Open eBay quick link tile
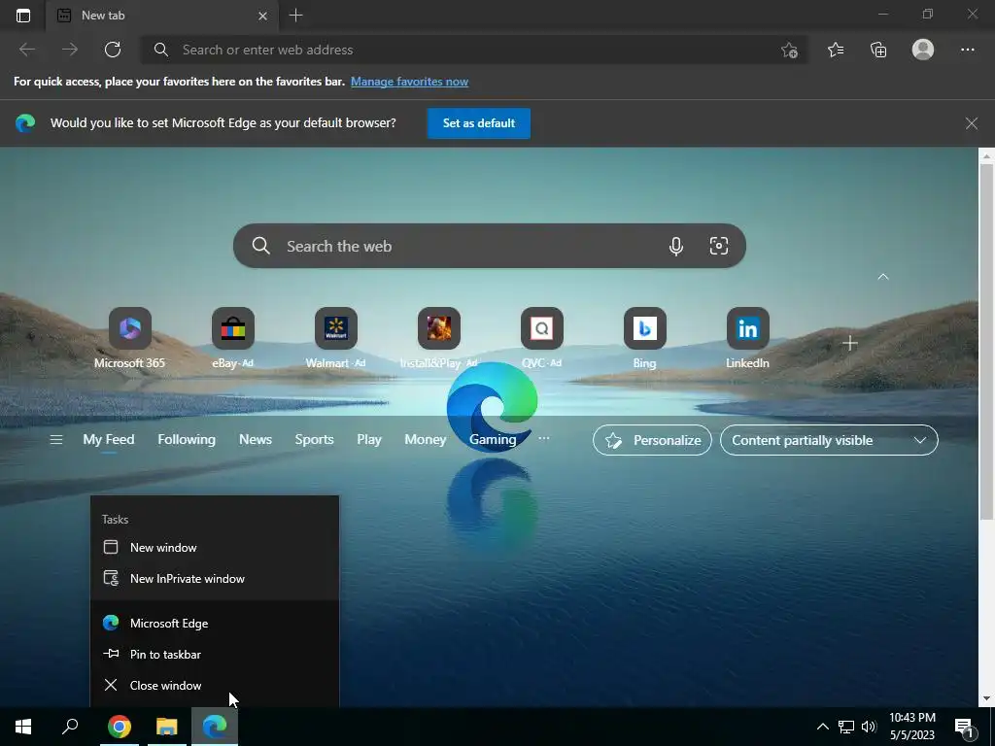The height and width of the screenshot is (746, 995). 233,338
